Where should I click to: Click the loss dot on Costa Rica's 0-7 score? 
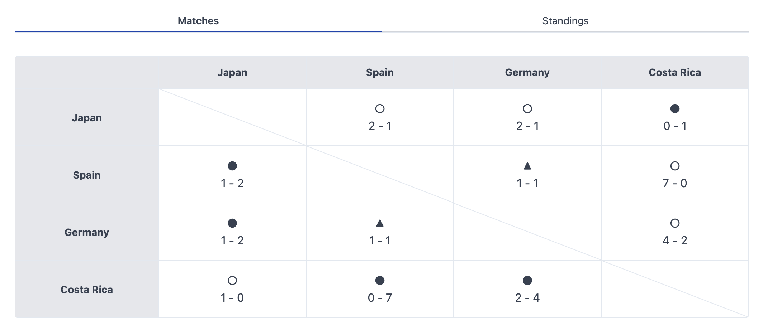(380, 281)
